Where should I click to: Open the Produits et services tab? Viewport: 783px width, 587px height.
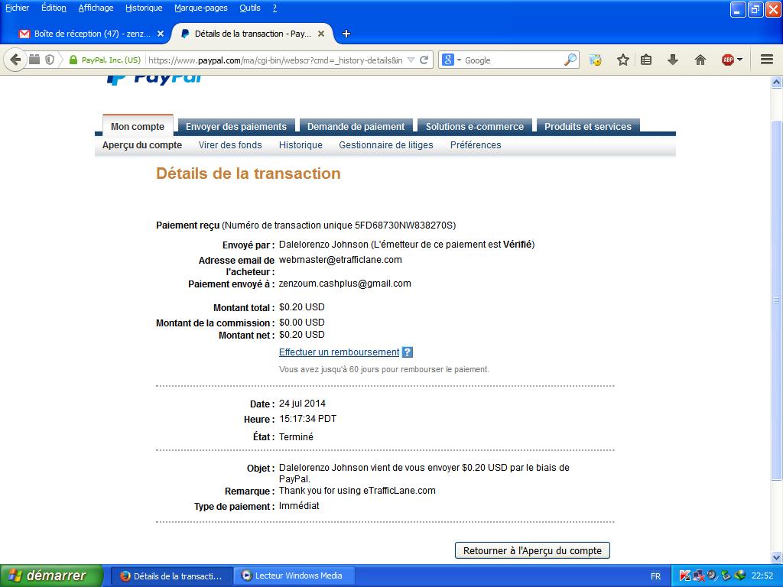click(x=588, y=126)
